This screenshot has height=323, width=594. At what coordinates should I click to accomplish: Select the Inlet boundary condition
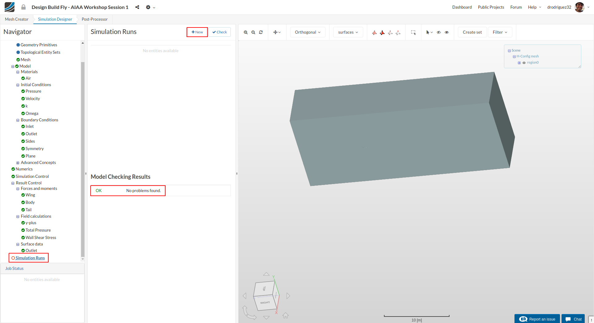click(x=29, y=127)
